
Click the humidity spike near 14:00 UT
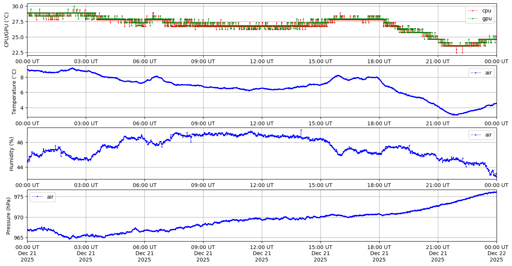(x=301, y=130)
